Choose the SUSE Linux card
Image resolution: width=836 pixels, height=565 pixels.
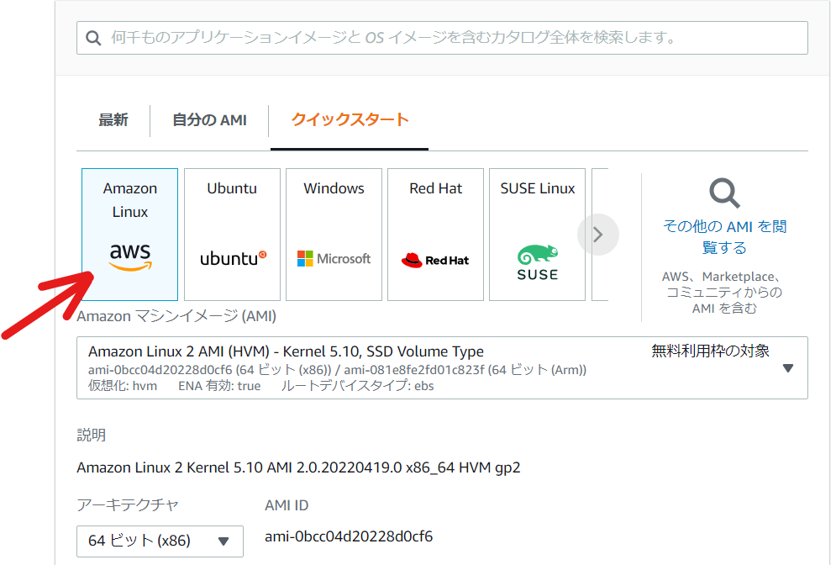[x=538, y=235]
